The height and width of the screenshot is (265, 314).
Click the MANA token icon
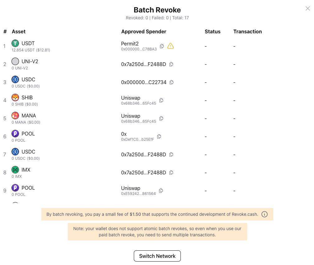[15, 116]
